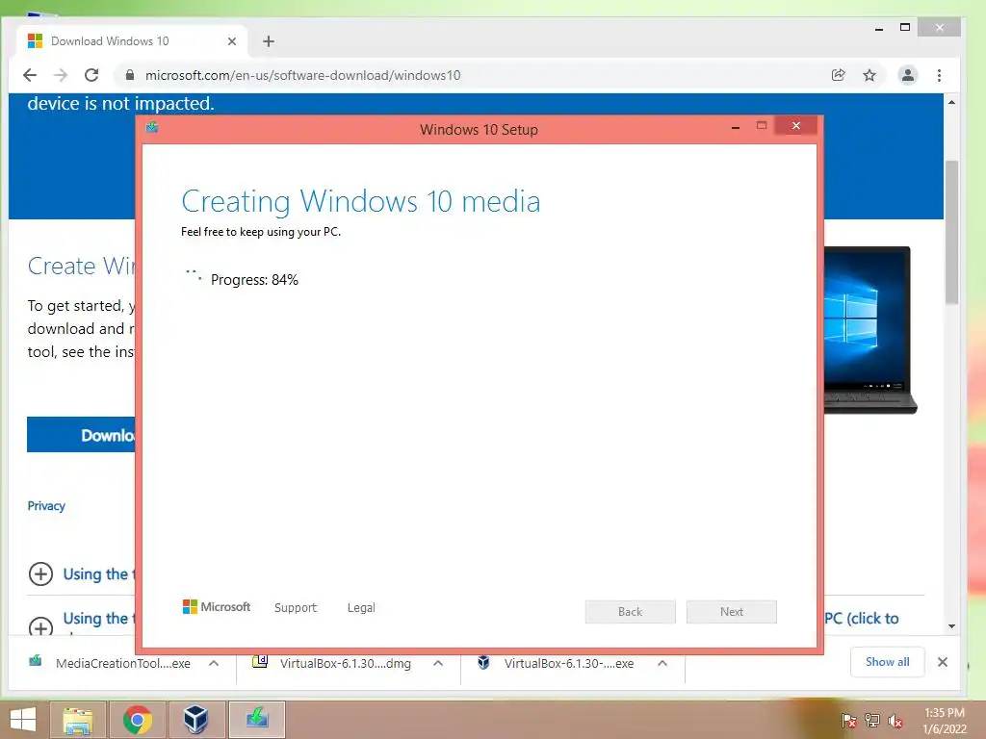The height and width of the screenshot is (739, 986).
Task: Click the page scrollbar down arrow
Action: [x=951, y=625]
